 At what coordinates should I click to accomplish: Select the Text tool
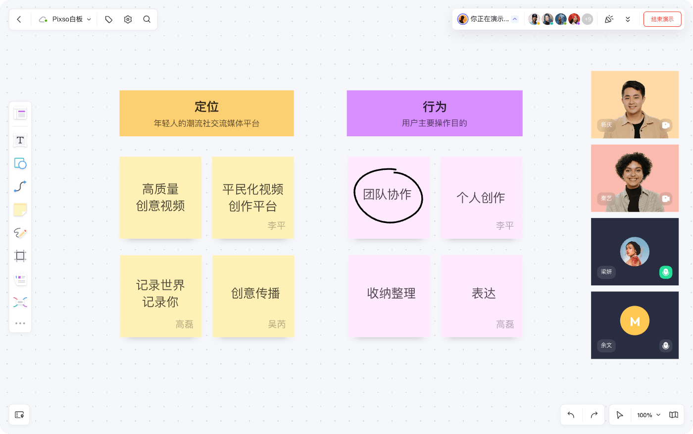pyautogui.click(x=20, y=140)
